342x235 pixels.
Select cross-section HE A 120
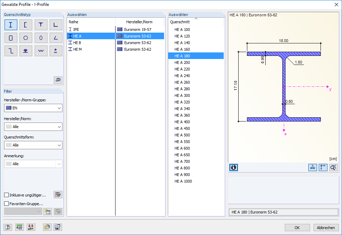(x=196, y=36)
